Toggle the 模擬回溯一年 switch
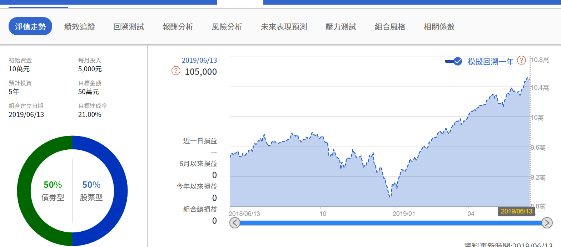This screenshot has width=561, height=247. tap(453, 61)
